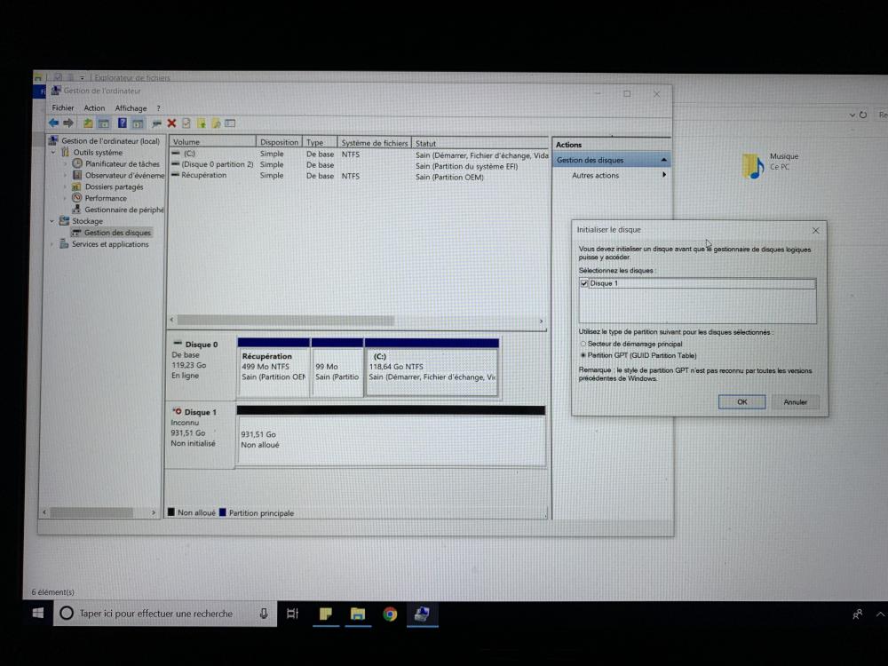Image resolution: width=888 pixels, height=666 pixels.
Task: Open the Fichier menu
Action: pos(63,107)
